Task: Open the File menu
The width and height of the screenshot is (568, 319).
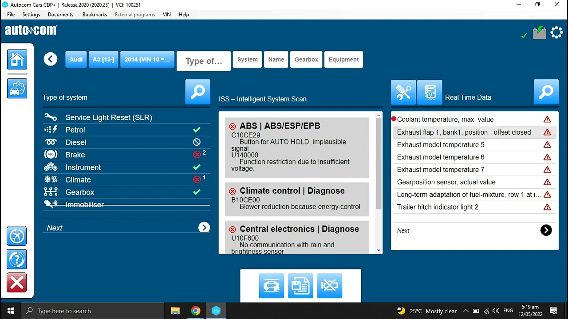Action: click(11, 15)
